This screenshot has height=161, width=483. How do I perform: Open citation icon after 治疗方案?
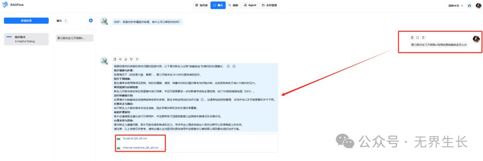point(203,100)
